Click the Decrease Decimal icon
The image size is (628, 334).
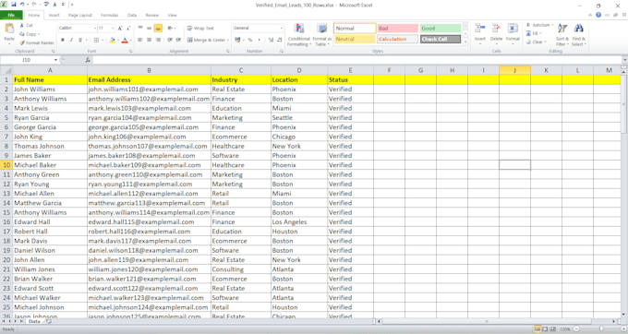[x=279, y=40]
